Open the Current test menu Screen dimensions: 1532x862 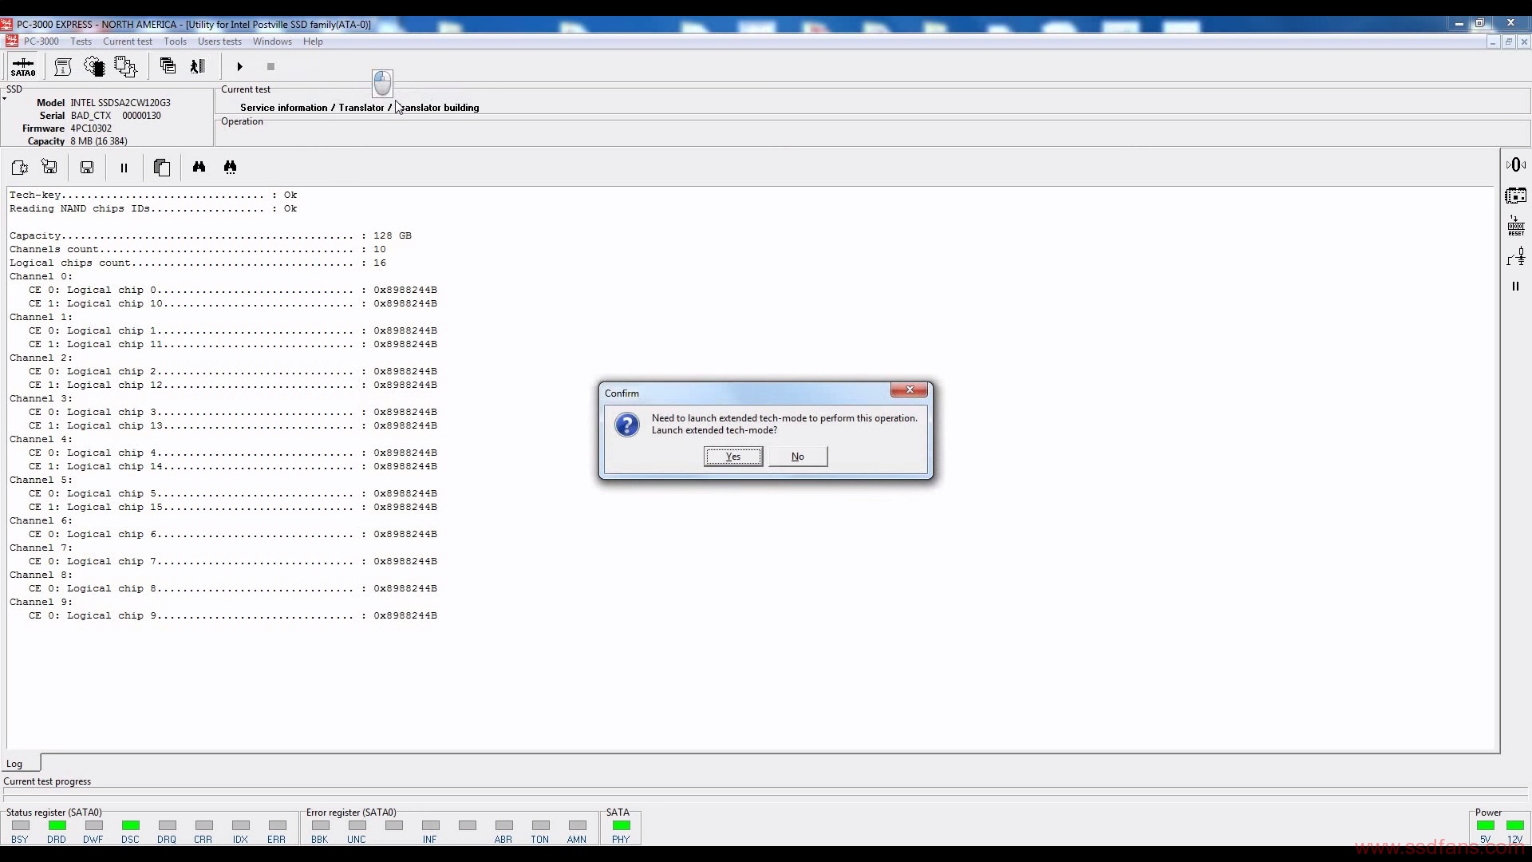pos(128,42)
